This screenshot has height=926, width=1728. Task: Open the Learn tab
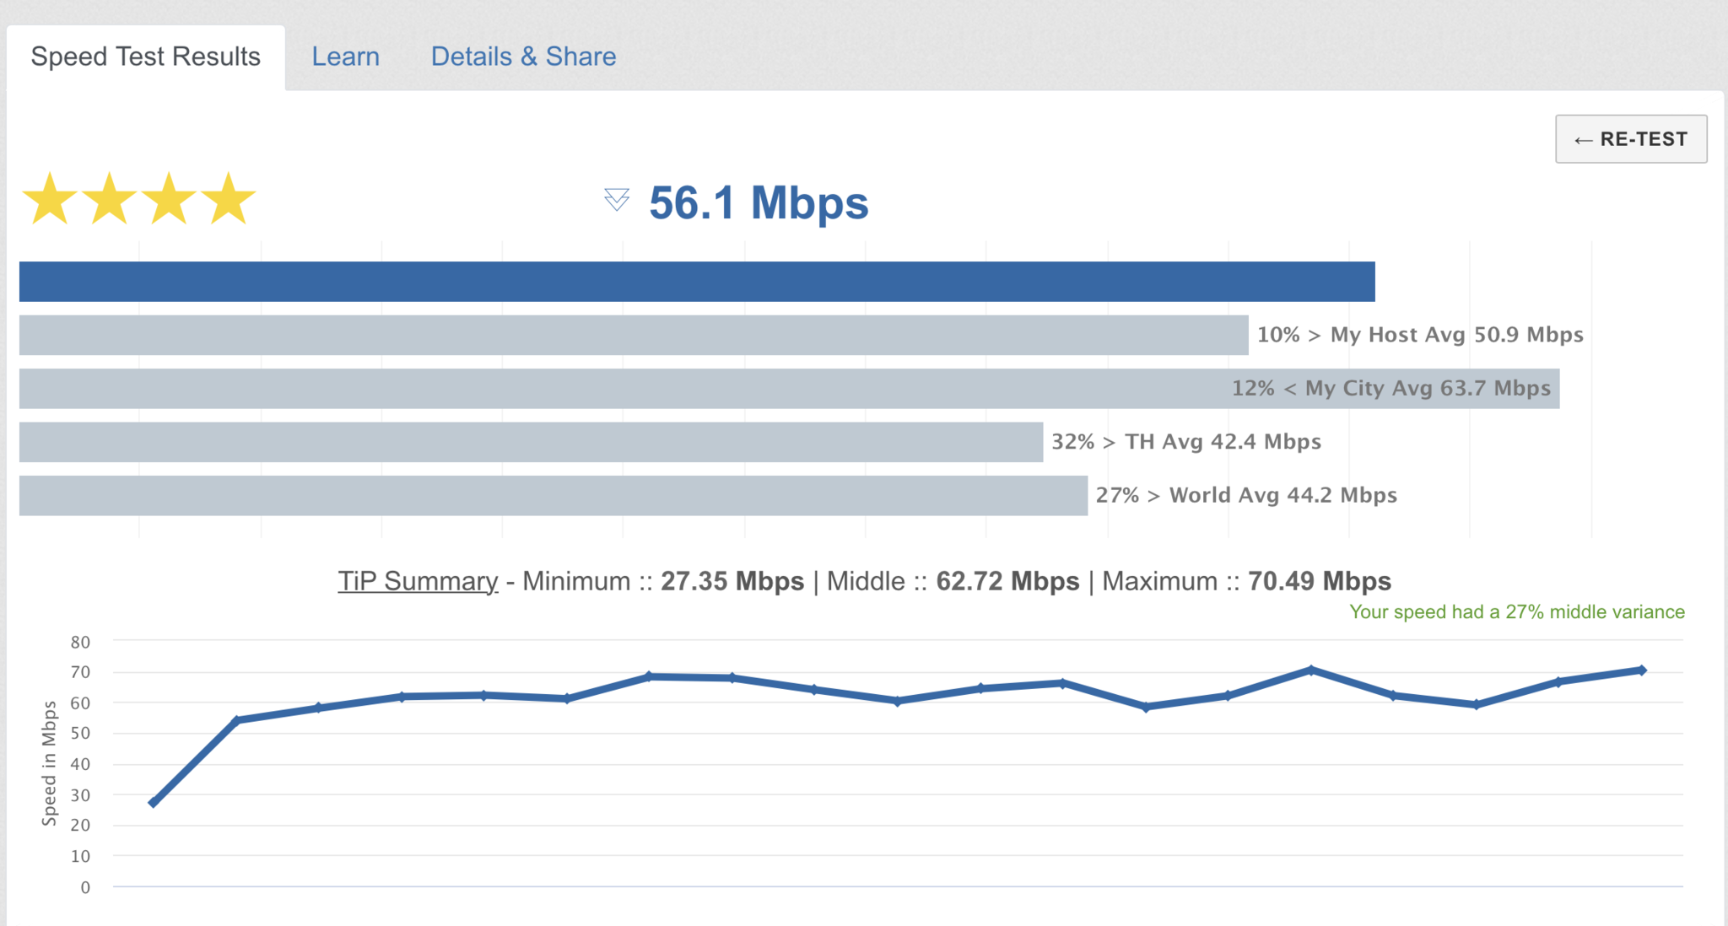[345, 57]
